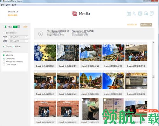Click the Device Info link
The height and width of the screenshot is (126, 159).
pyautogui.click(x=13, y=15)
